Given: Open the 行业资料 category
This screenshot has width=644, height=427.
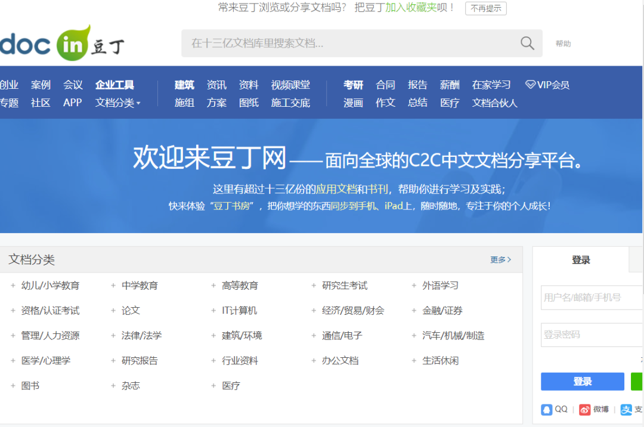Looking at the screenshot, I should [240, 360].
